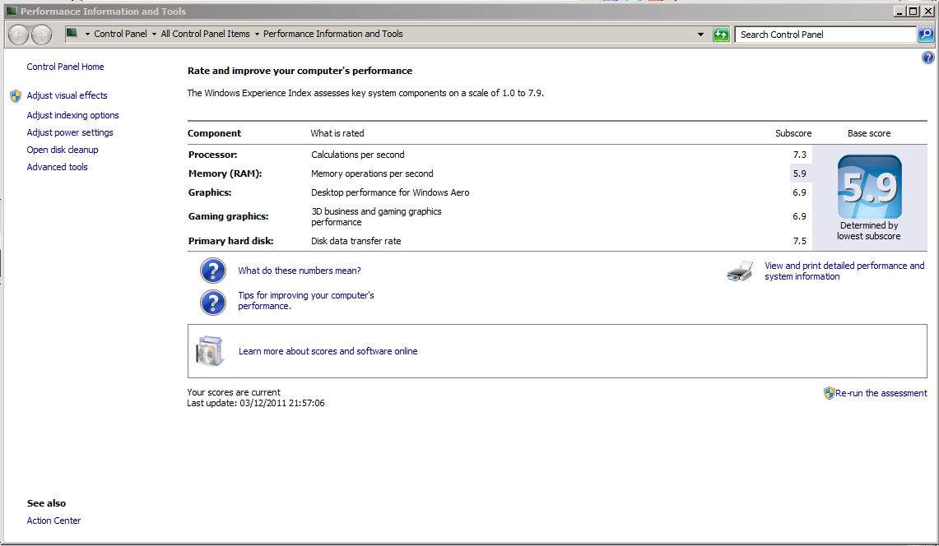Click the Subscore column header
The width and height of the screenshot is (939, 546).
coord(793,133)
